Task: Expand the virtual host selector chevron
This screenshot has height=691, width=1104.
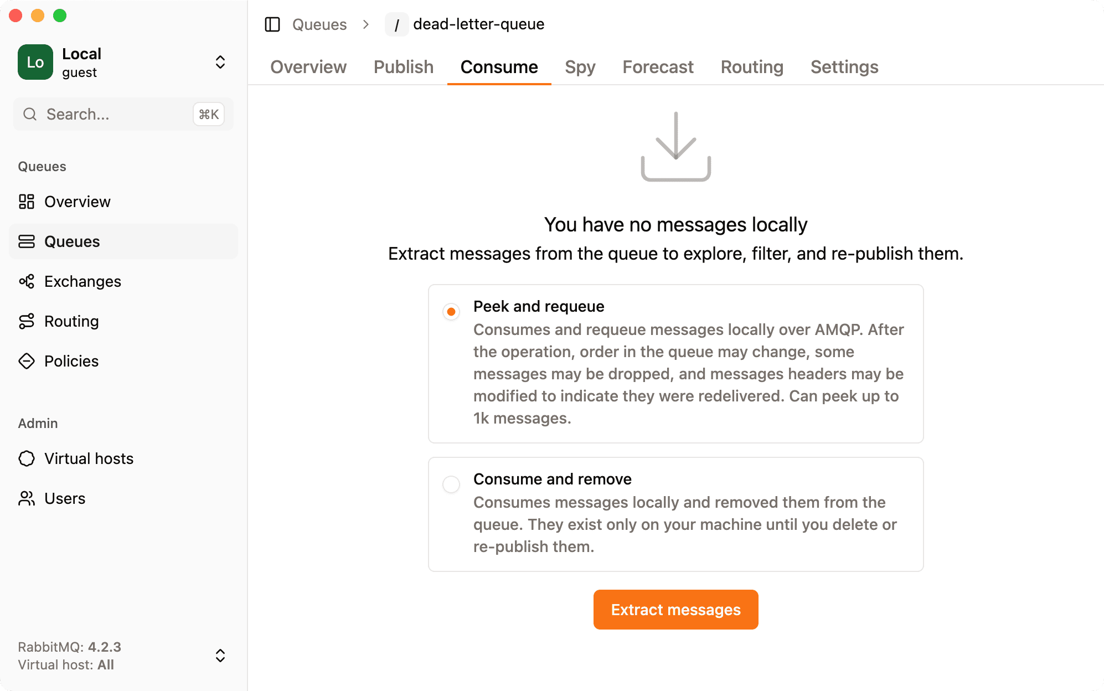Action: [220, 656]
